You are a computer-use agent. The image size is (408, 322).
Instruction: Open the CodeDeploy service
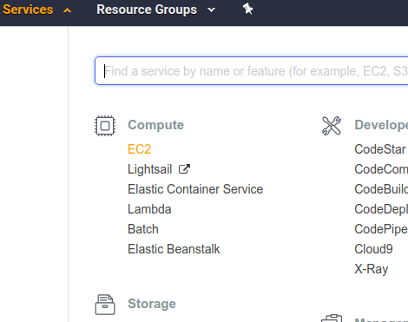pyautogui.click(x=381, y=209)
